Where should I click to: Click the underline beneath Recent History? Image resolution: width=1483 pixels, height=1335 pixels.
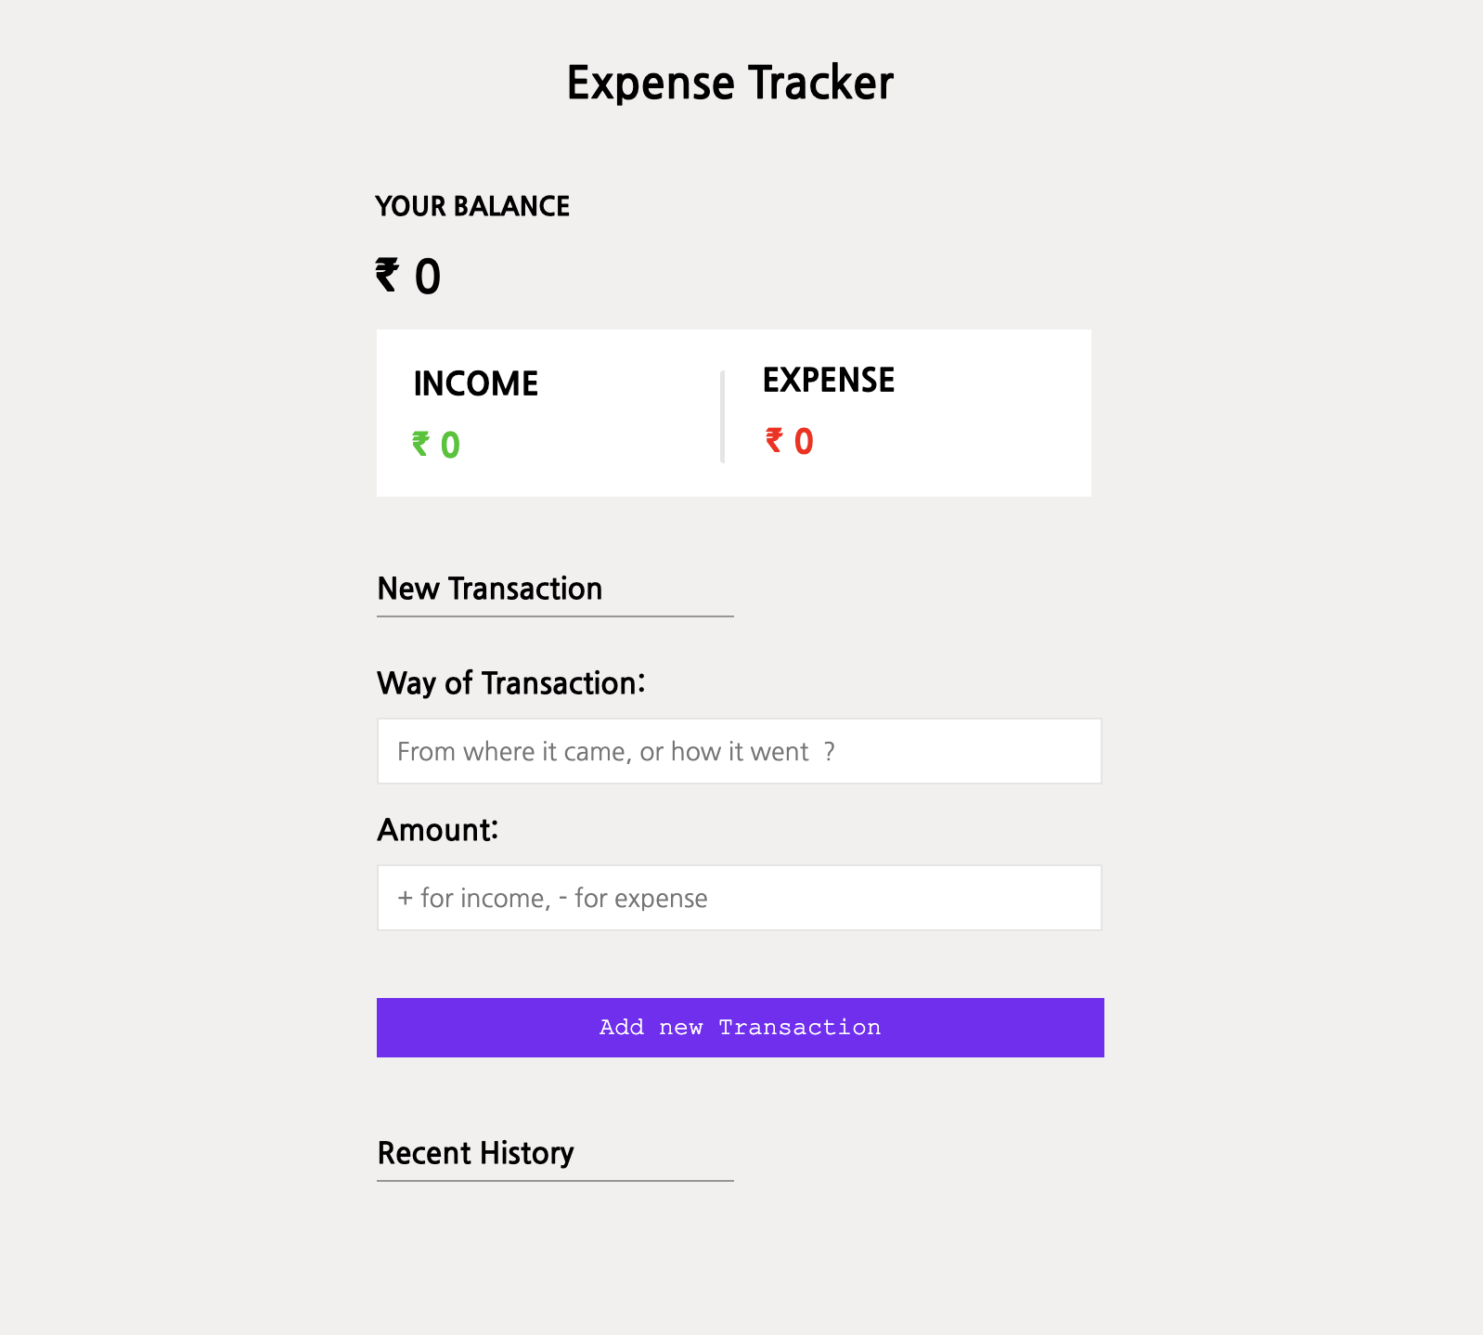(555, 1181)
